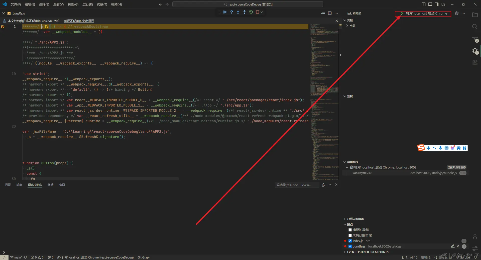Open the Extensions view in activity bar
The image size is (481, 260).
tap(475, 63)
